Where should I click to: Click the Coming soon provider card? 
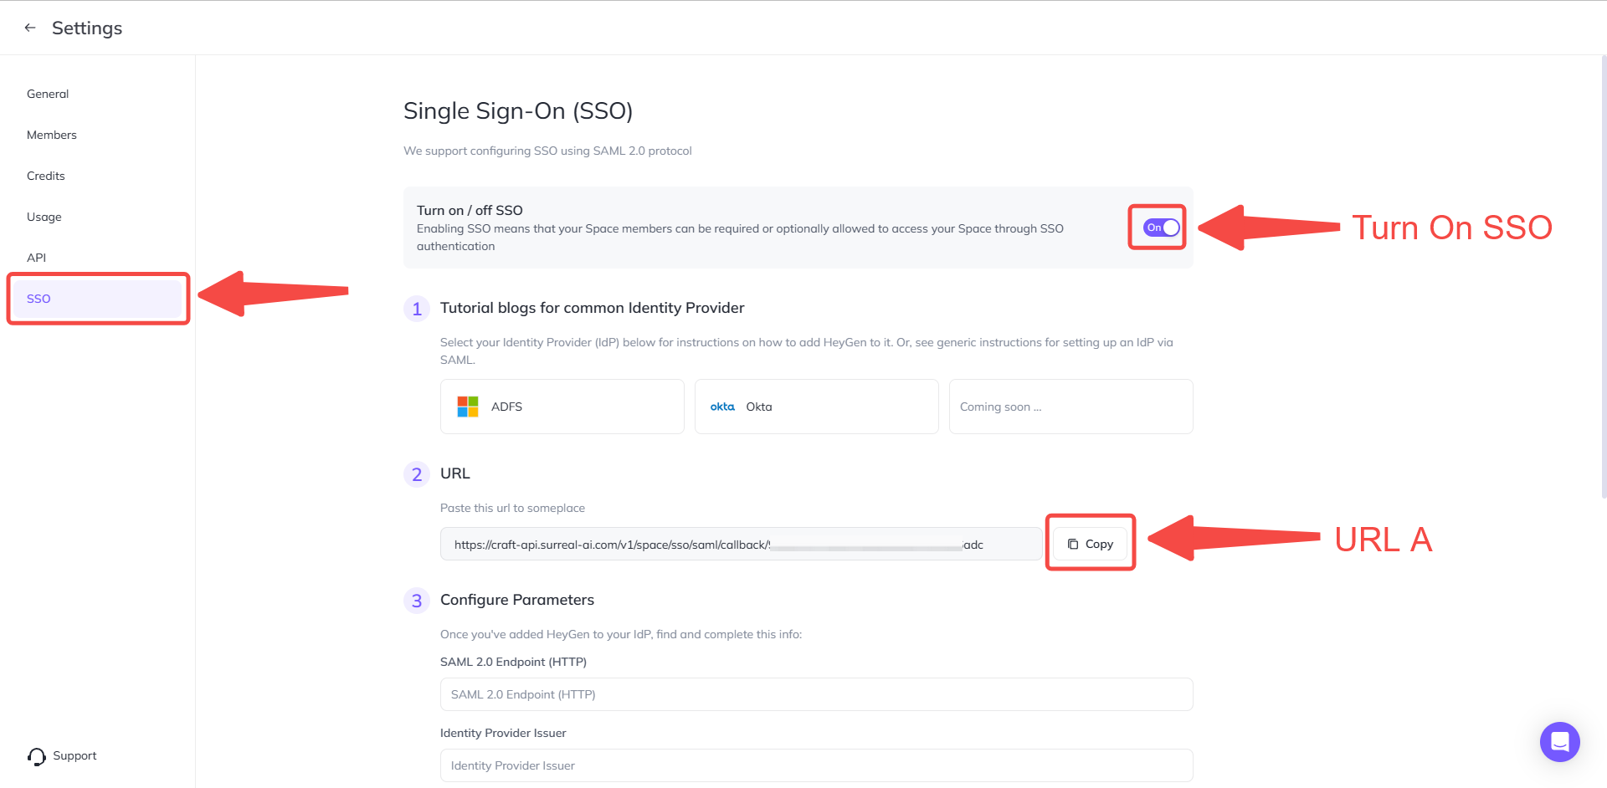click(1071, 407)
